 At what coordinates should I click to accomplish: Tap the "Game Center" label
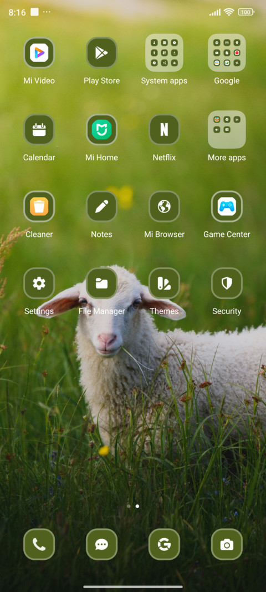227,235
